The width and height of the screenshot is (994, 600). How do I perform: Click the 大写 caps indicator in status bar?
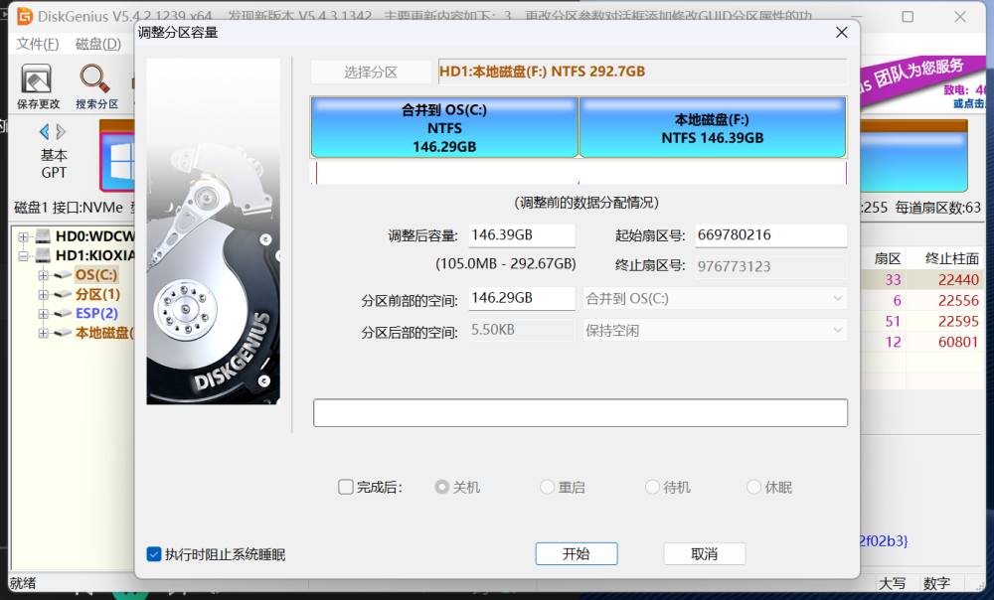892,583
